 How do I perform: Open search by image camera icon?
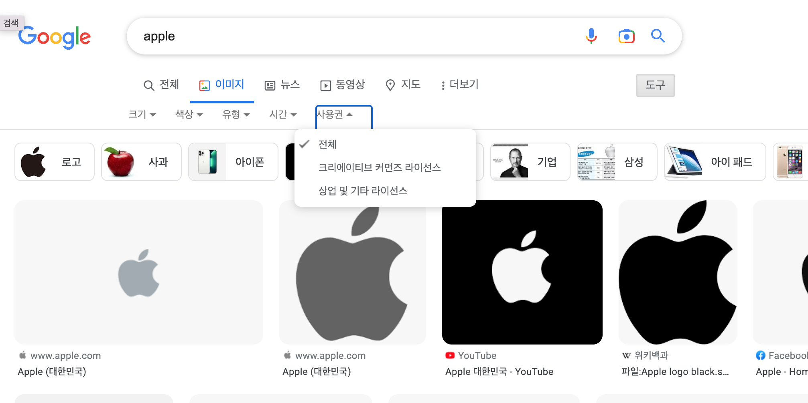tap(626, 36)
